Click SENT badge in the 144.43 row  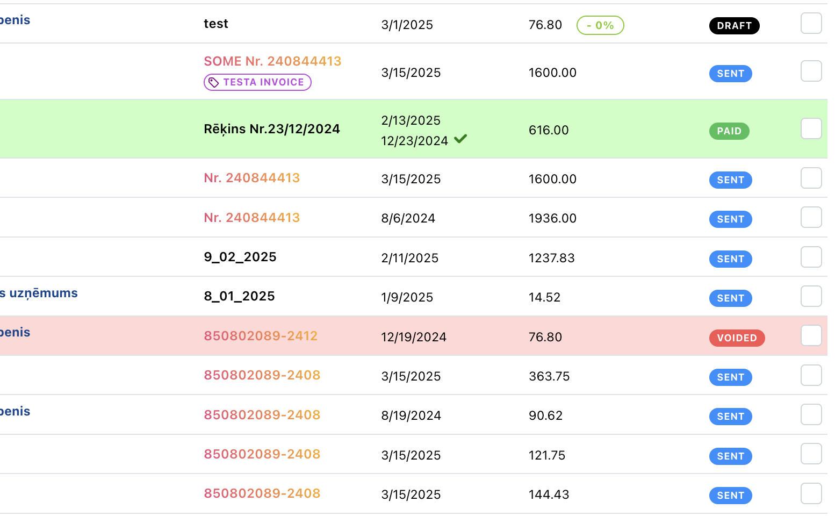(730, 496)
